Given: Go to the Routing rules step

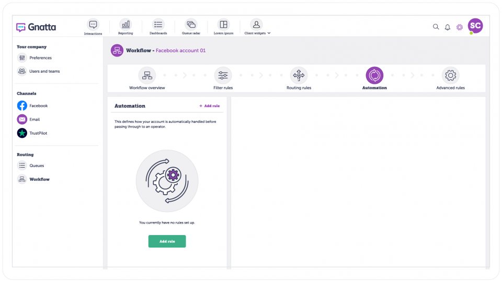Looking at the screenshot, I should pyautogui.click(x=299, y=78).
